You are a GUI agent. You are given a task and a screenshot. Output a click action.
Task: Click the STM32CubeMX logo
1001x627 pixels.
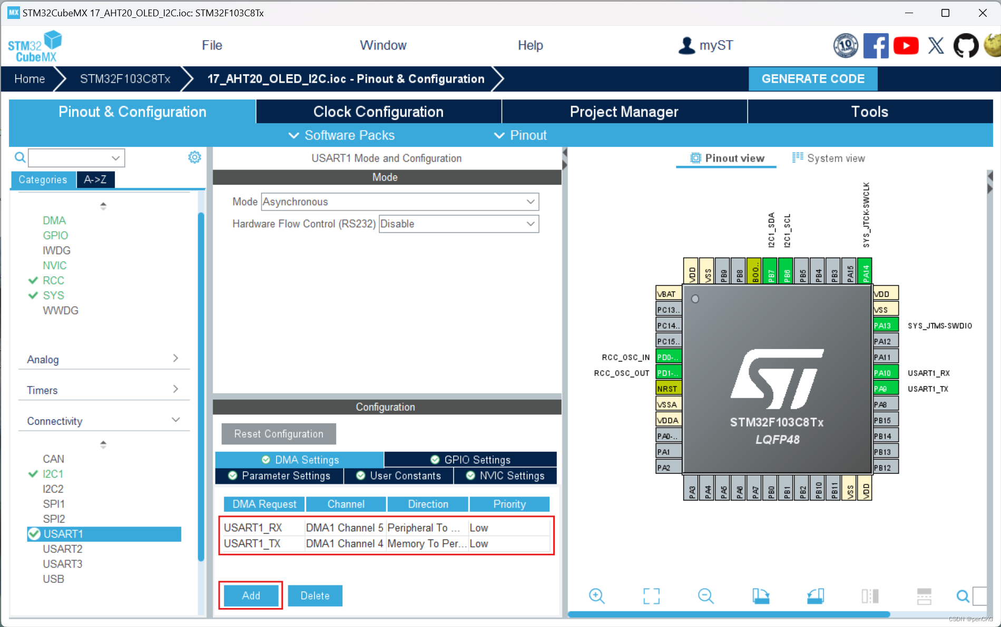[35, 46]
